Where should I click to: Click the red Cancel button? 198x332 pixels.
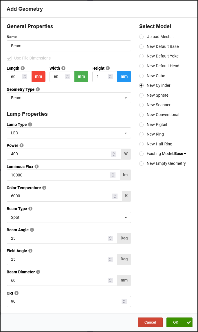(x=150, y=322)
